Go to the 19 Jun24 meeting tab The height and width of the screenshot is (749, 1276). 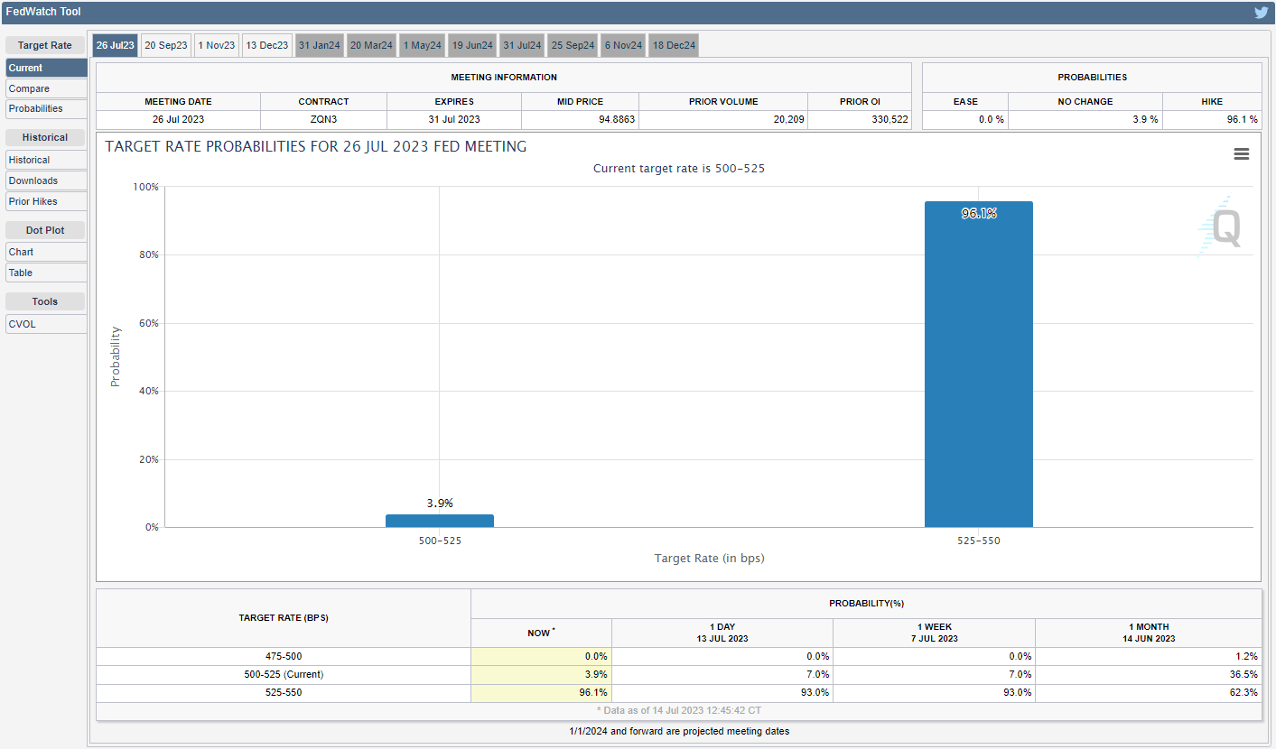tap(473, 45)
